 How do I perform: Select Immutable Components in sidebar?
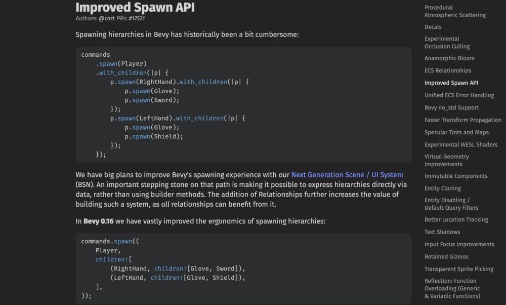click(x=456, y=176)
